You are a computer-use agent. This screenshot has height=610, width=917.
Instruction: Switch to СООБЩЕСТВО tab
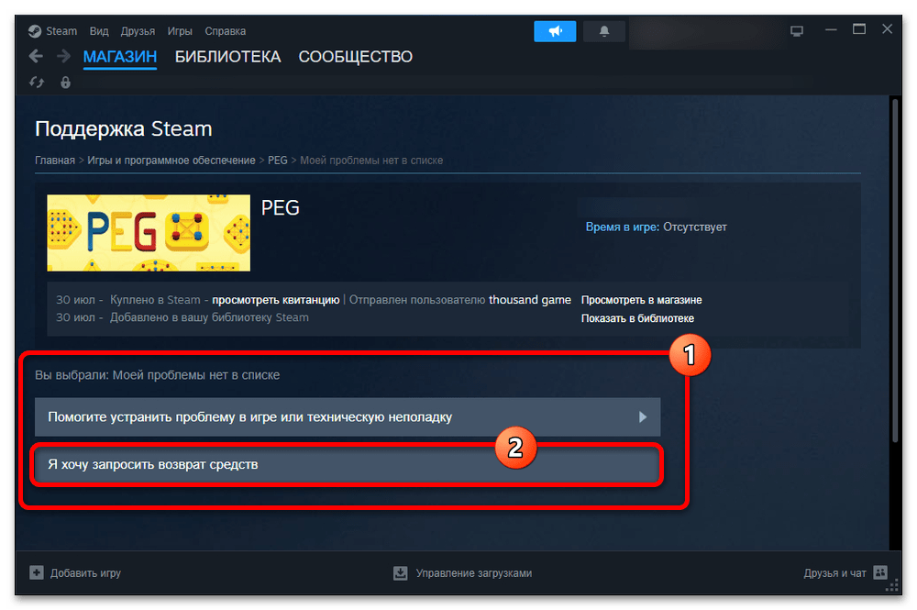[x=356, y=57]
